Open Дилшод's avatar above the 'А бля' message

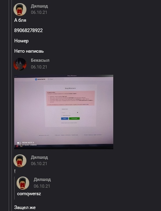pos(20,10)
